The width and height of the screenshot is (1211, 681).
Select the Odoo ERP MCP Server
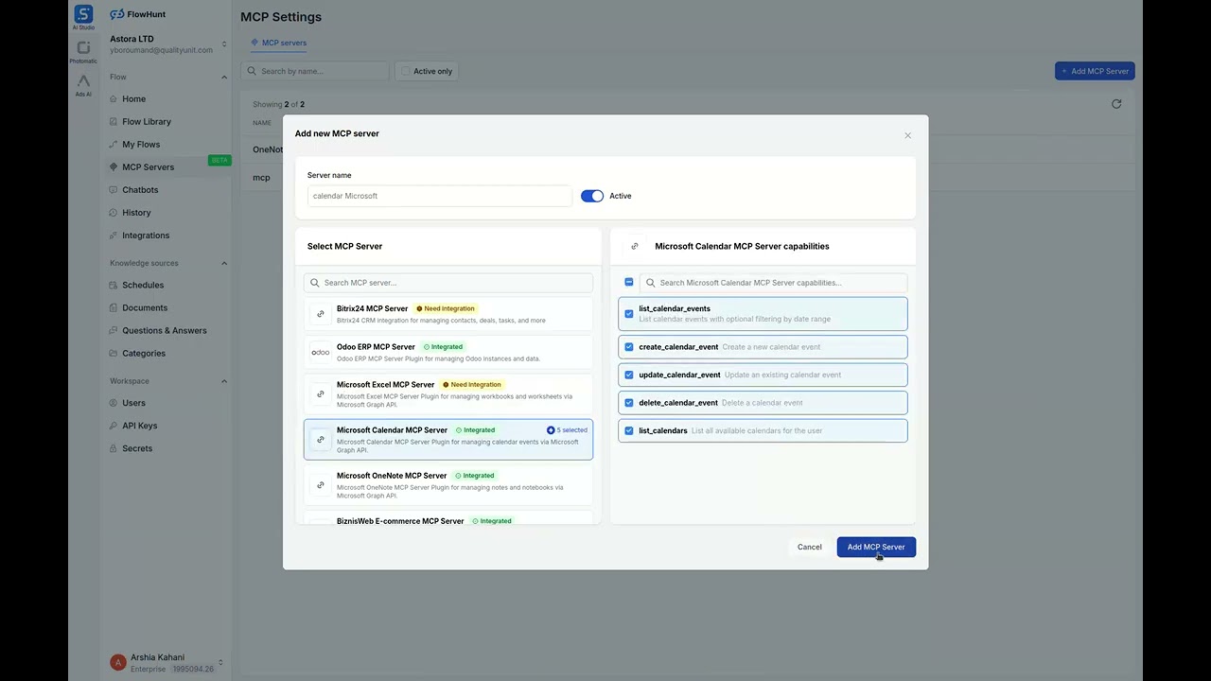[x=448, y=352]
